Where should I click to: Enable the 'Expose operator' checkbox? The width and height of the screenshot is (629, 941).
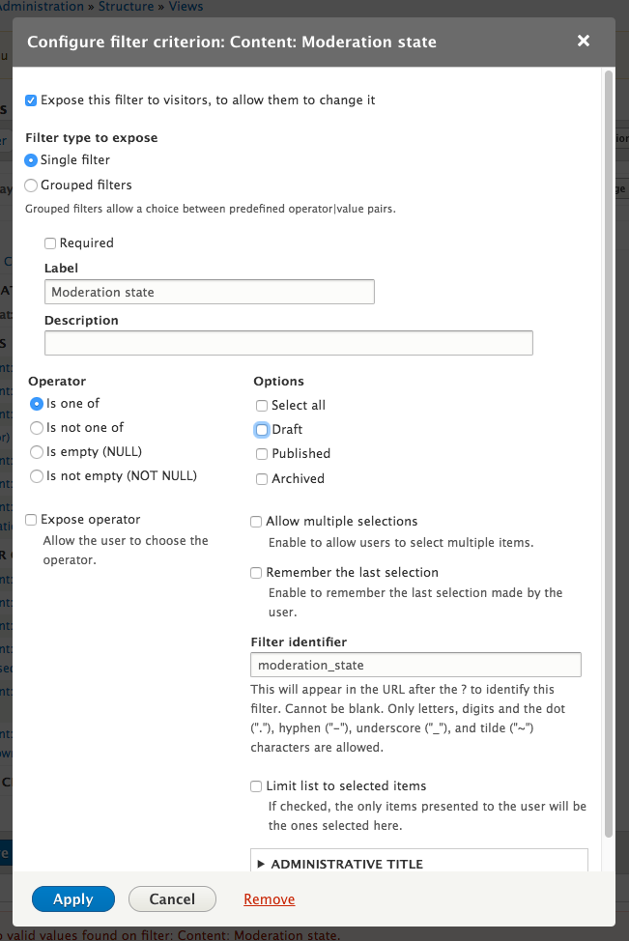(30, 519)
